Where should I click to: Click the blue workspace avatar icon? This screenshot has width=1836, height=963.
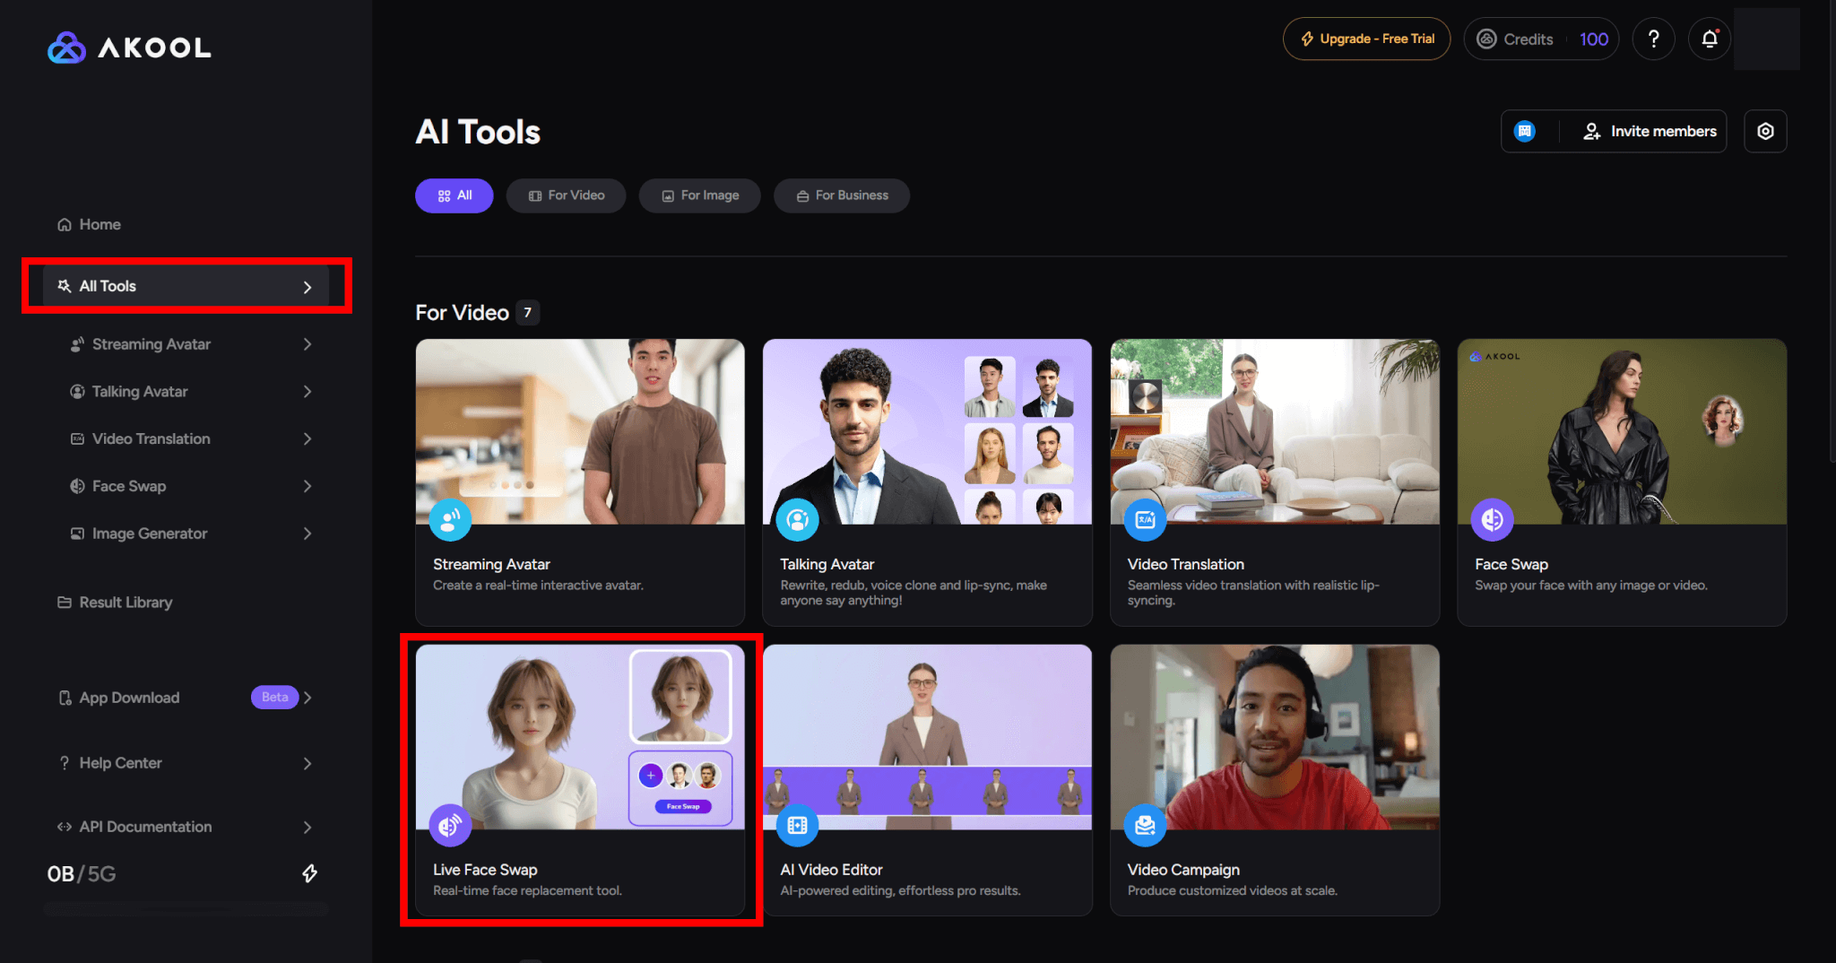[1525, 132]
